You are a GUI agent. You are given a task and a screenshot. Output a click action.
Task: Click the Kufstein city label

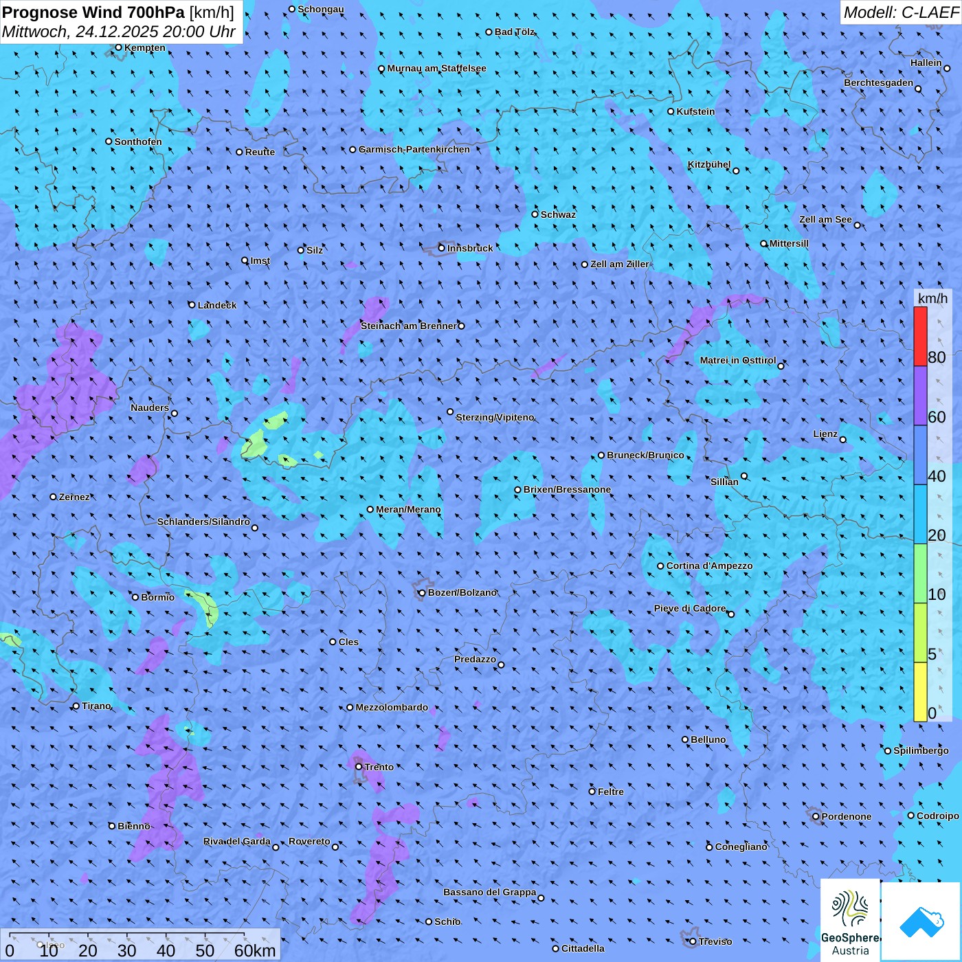tap(695, 111)
